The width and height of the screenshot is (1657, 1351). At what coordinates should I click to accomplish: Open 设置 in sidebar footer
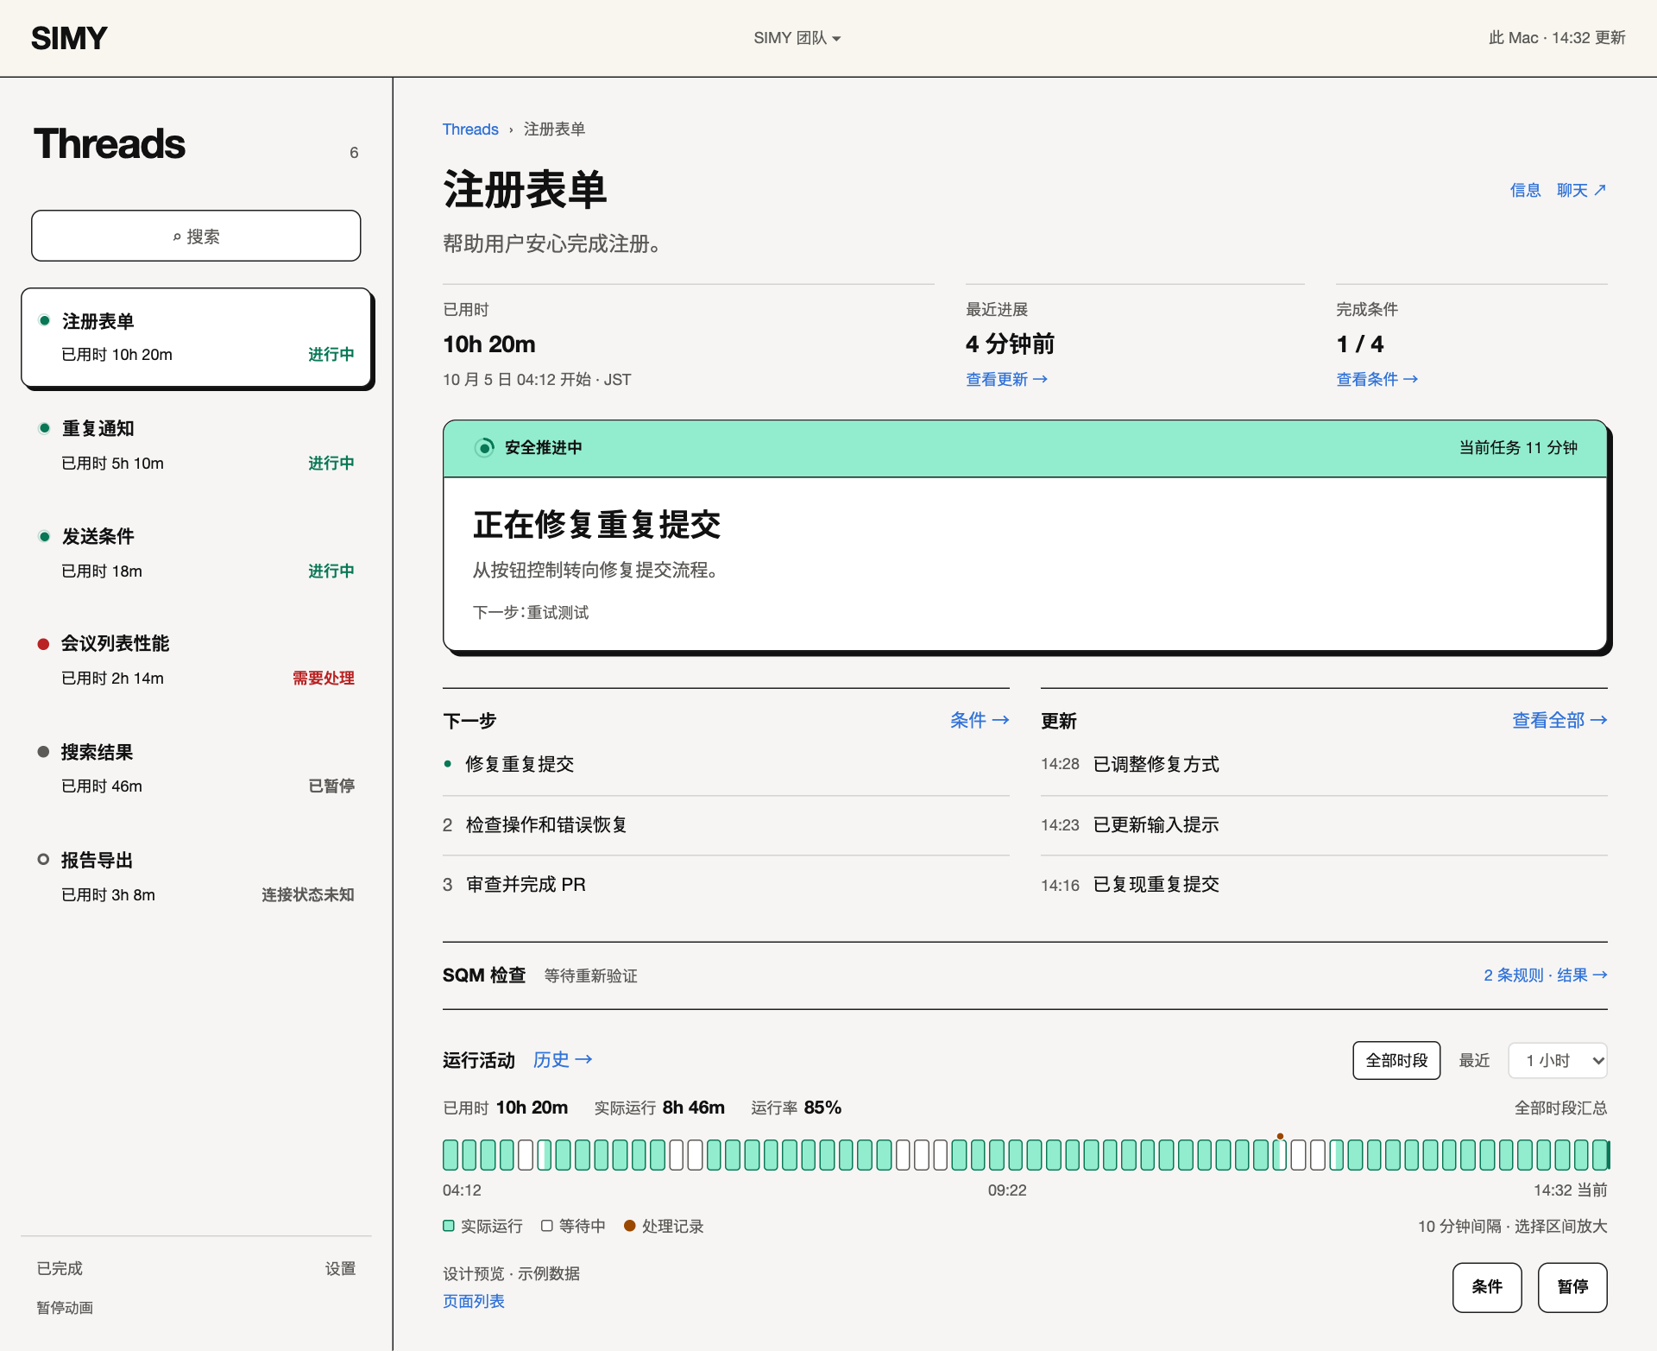(340, 1268)
